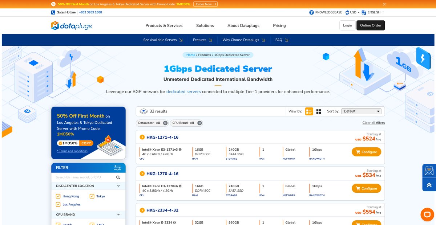Call the +852 3959 1888 hotline link
The height and width of the screenshot is (225, 436).
(x=90, y=12)
